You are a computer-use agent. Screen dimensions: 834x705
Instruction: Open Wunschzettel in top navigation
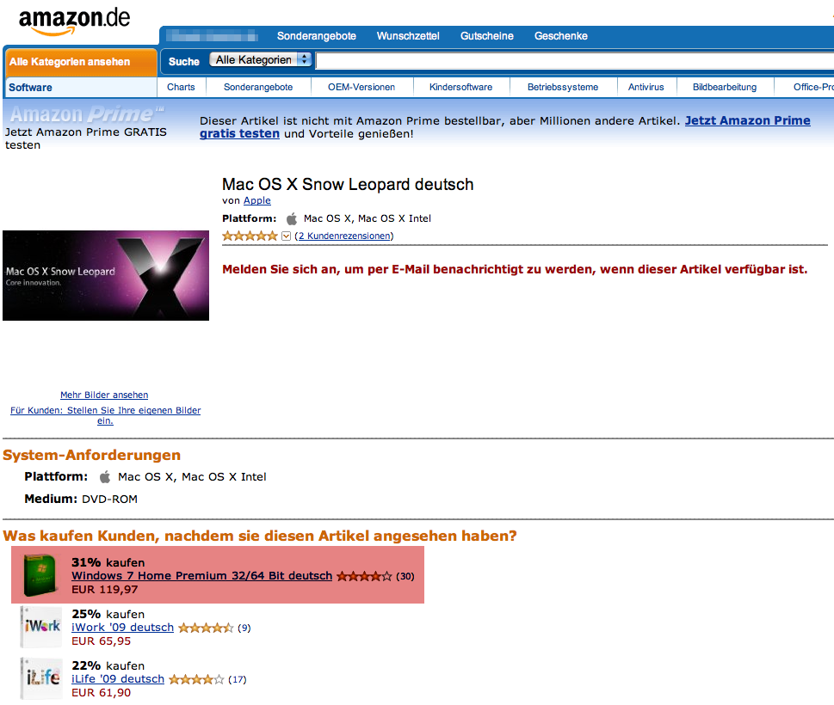click(408, 36)
